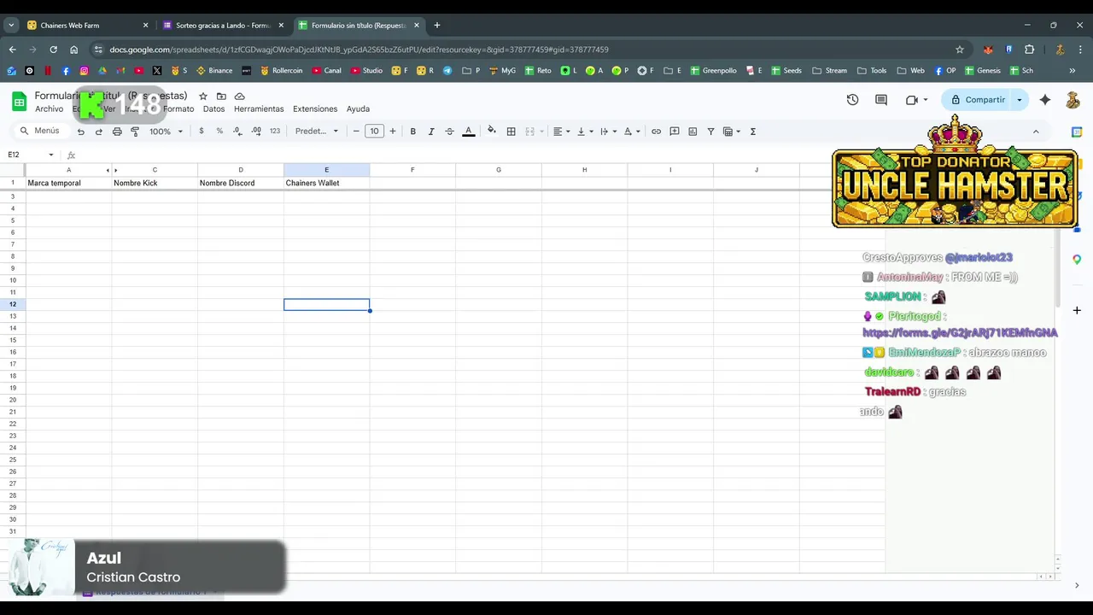Open Gemini sparkle icon

coord(1045,100)
